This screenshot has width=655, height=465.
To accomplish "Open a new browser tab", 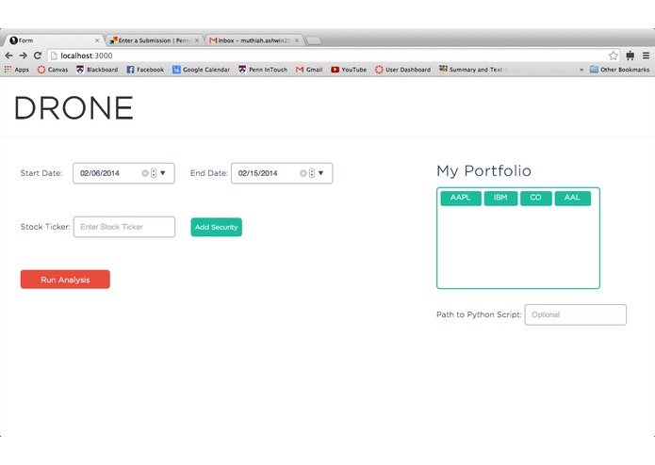I will 313,40.
